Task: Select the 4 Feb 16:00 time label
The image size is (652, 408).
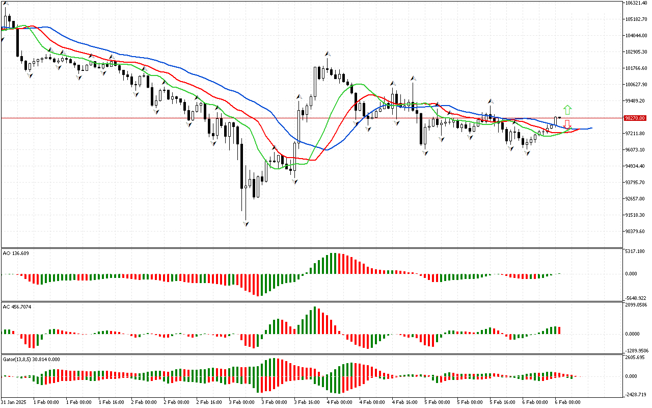Action: [405, 402]
